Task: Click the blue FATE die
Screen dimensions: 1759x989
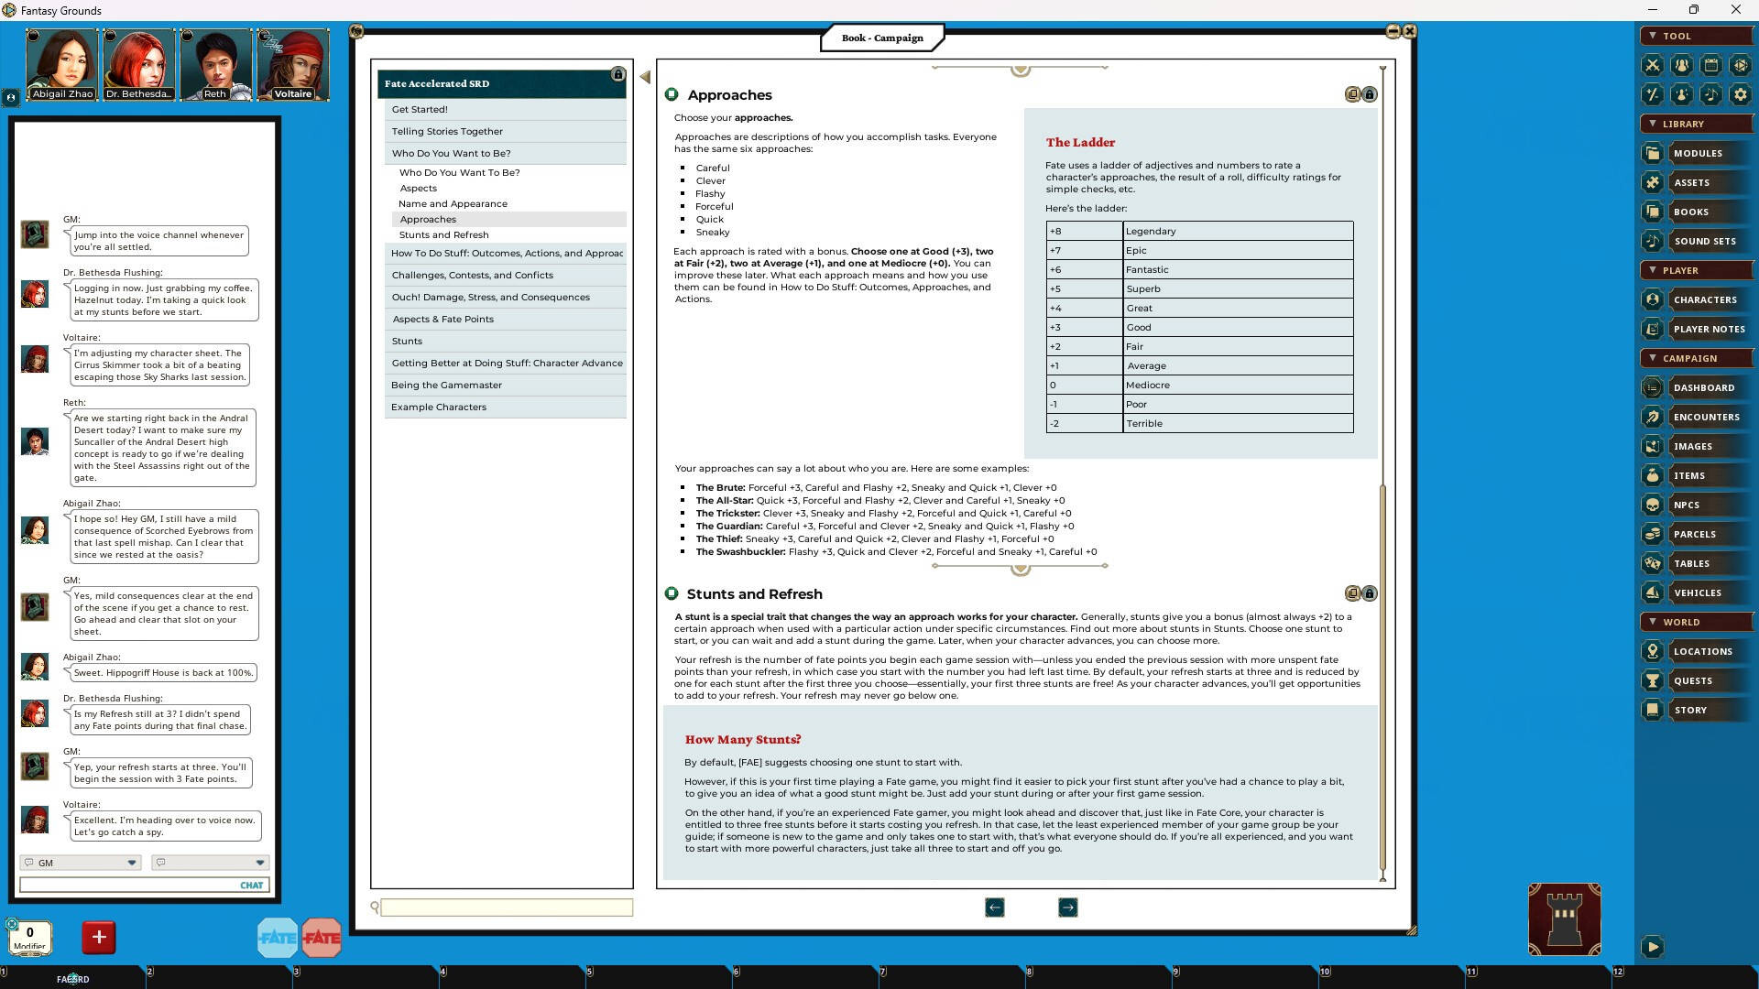Action: click(277, 937)
